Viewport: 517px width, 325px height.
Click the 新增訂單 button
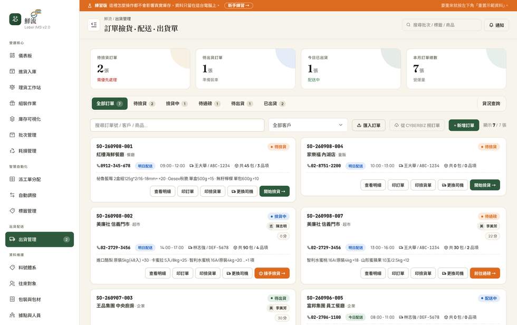pos(464,125)
